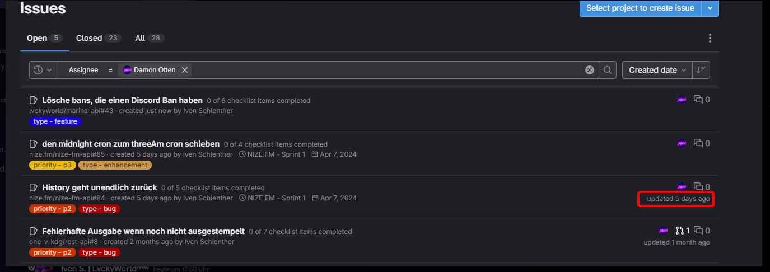Click assignee avatar on the midnight cron issue

(x=682, y=143)
